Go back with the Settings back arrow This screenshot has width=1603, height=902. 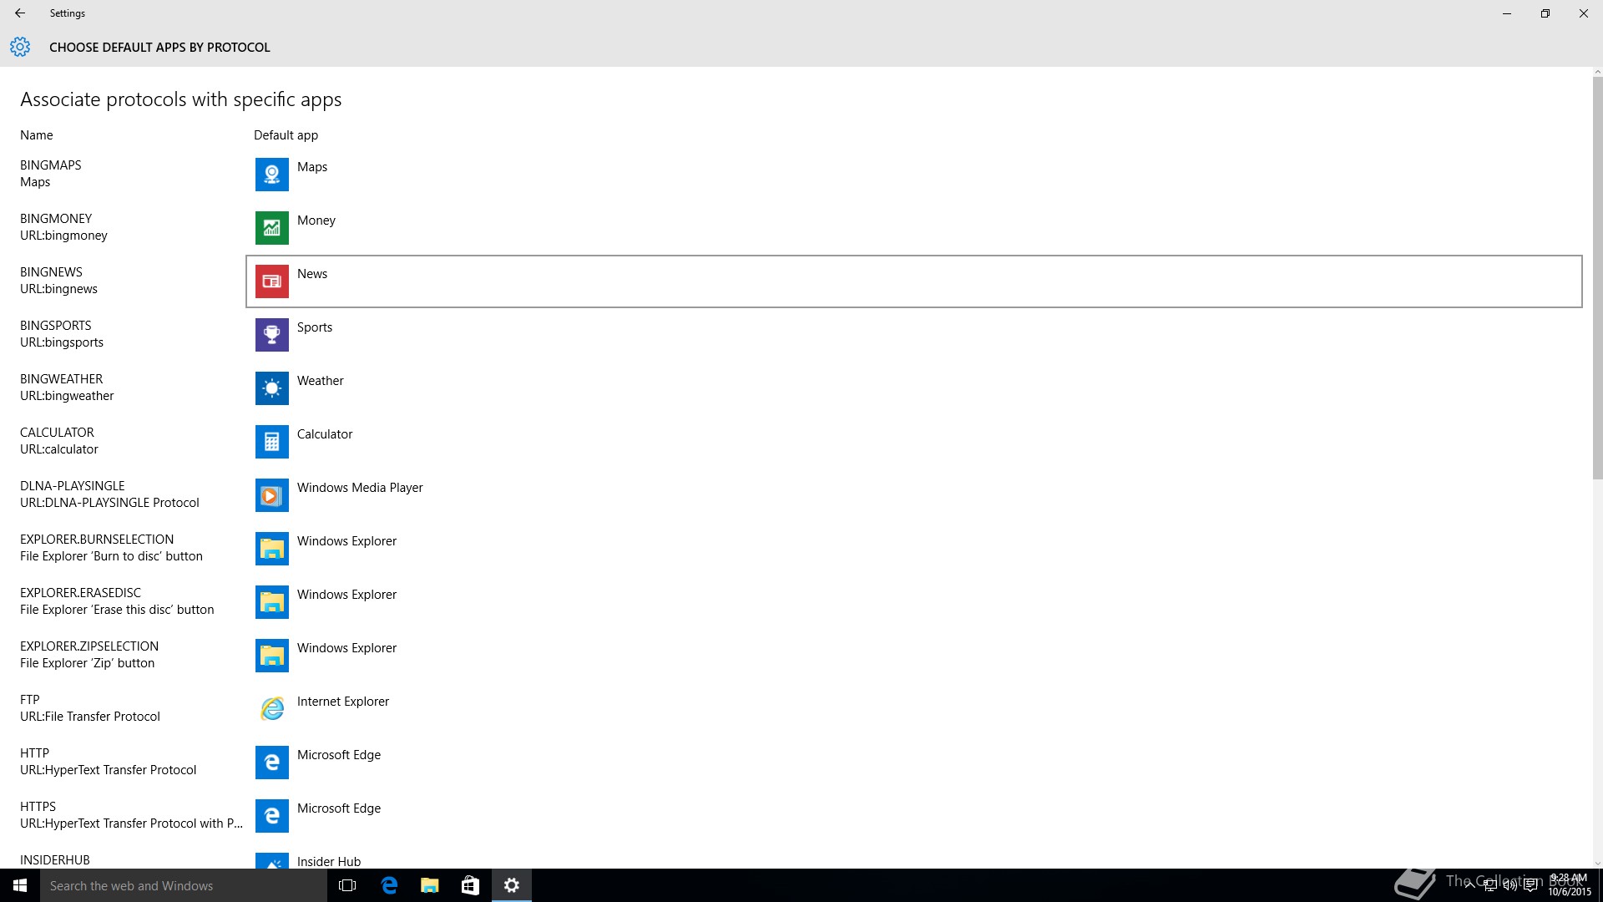(x=20, y=13)
